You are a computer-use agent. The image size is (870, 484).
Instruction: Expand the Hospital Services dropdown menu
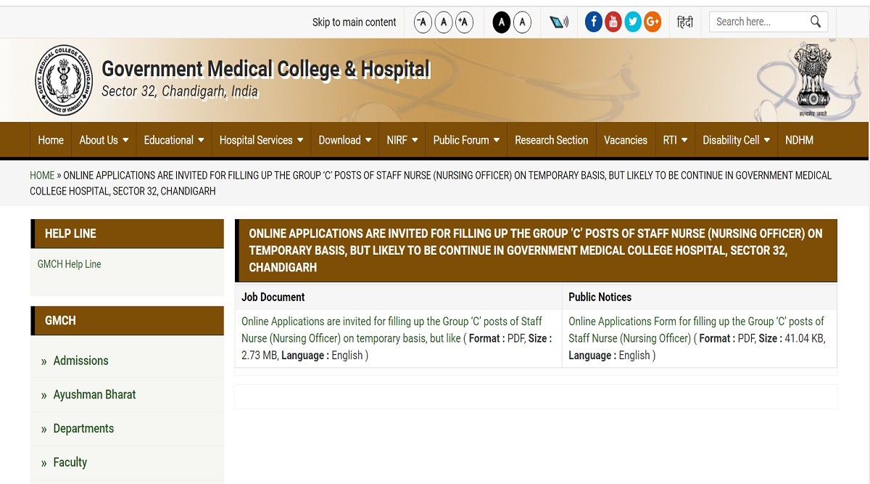[261, 140]
